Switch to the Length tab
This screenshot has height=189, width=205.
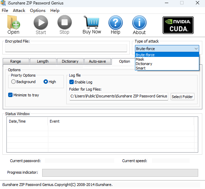pos(43,61)
